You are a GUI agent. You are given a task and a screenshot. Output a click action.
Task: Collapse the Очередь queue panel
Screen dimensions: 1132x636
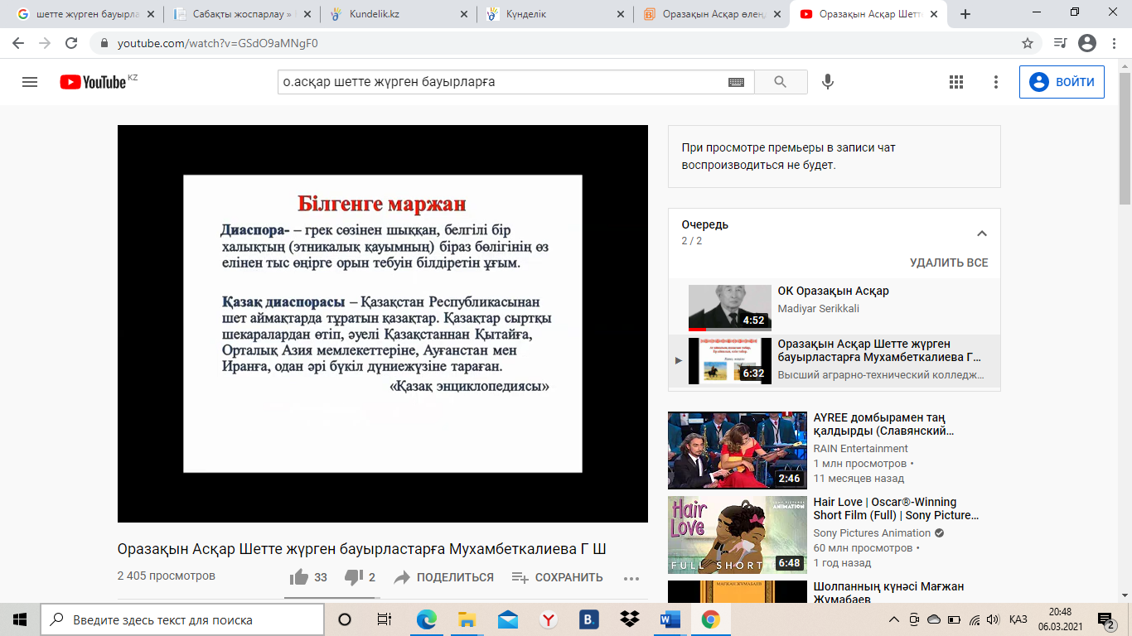point(982,234)
